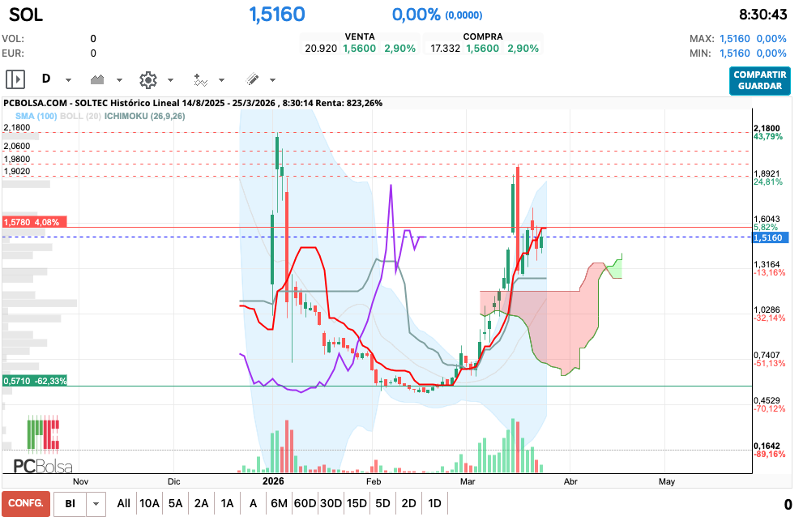Select the A year range
Image resolution: width=803 pixels, height=521 pixels.
coord(253,504)
